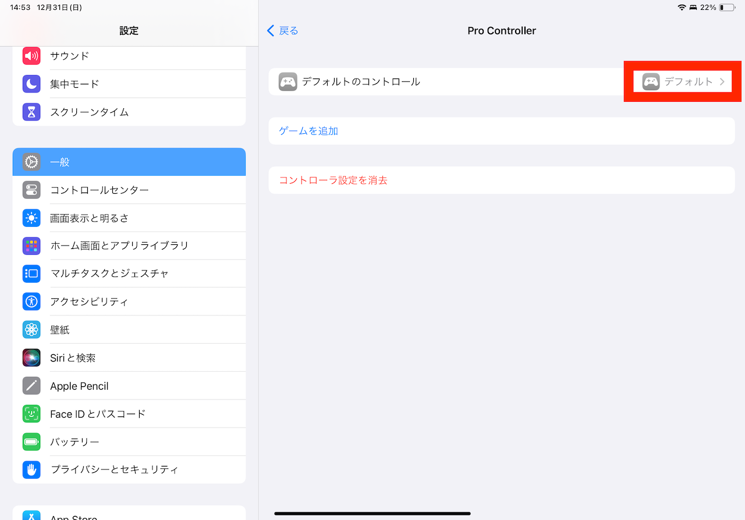
Task: Open ホーム画面とアプリライブラリ settings
Action: 129,246
